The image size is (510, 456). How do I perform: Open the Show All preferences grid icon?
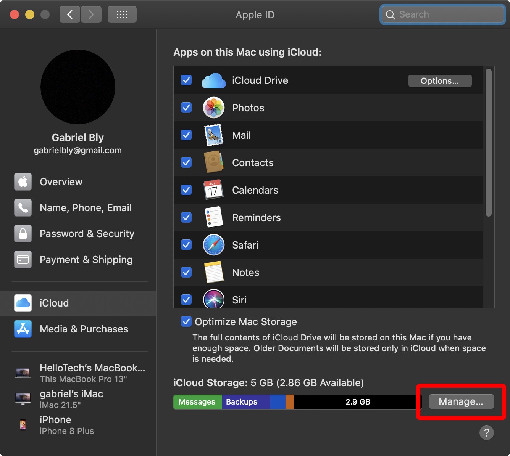point(122,14)
